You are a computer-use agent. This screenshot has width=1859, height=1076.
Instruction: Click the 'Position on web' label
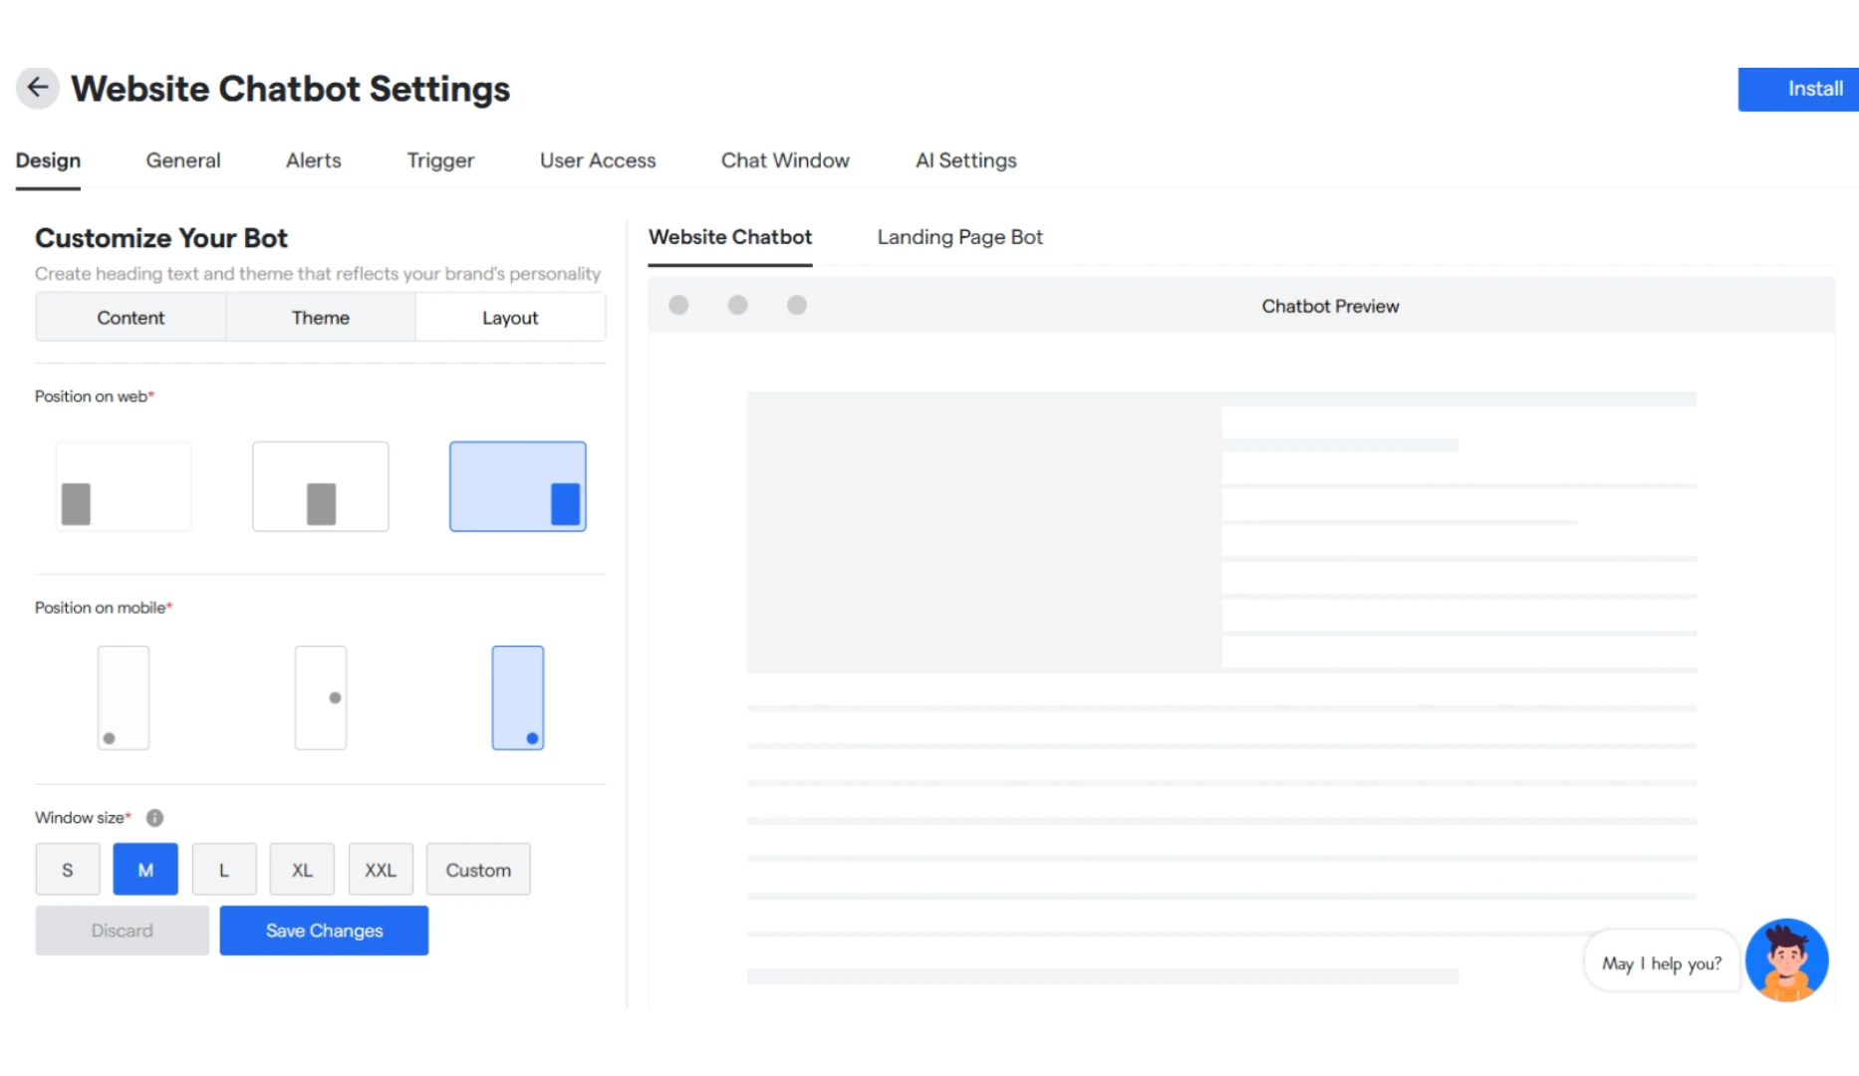click(95, 397)
